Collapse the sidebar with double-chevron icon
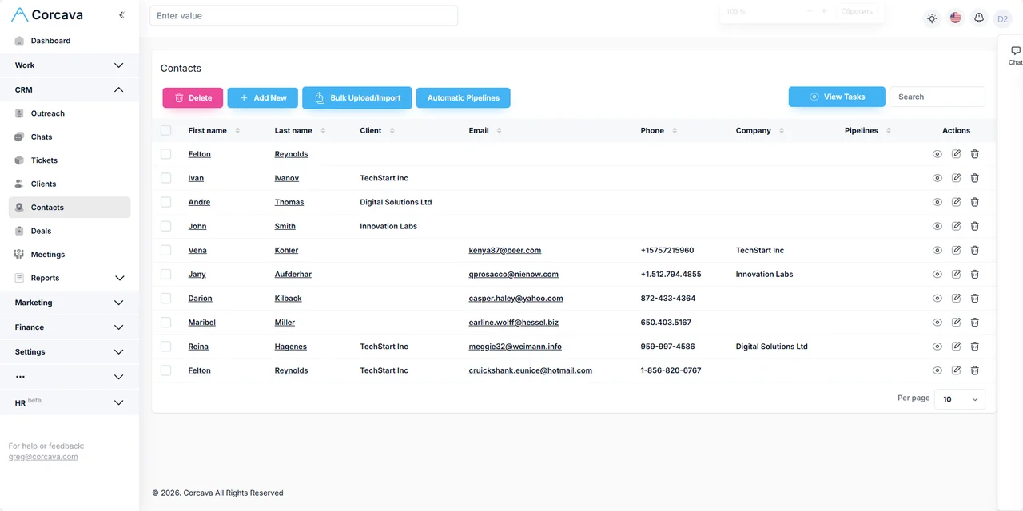 pyautogui.click(x=121, y=15)
